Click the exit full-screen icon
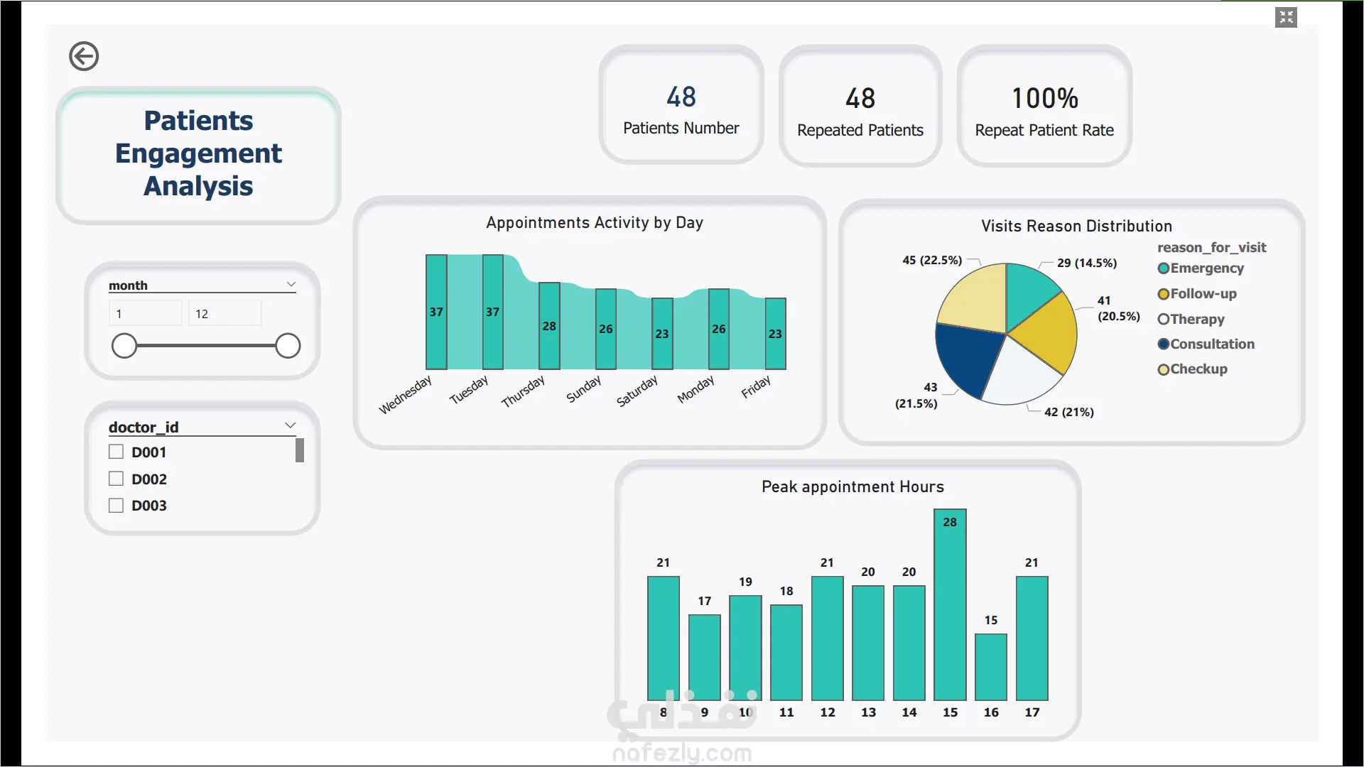Screen dimensions: 1364x767 click(x=1286, y=17)
